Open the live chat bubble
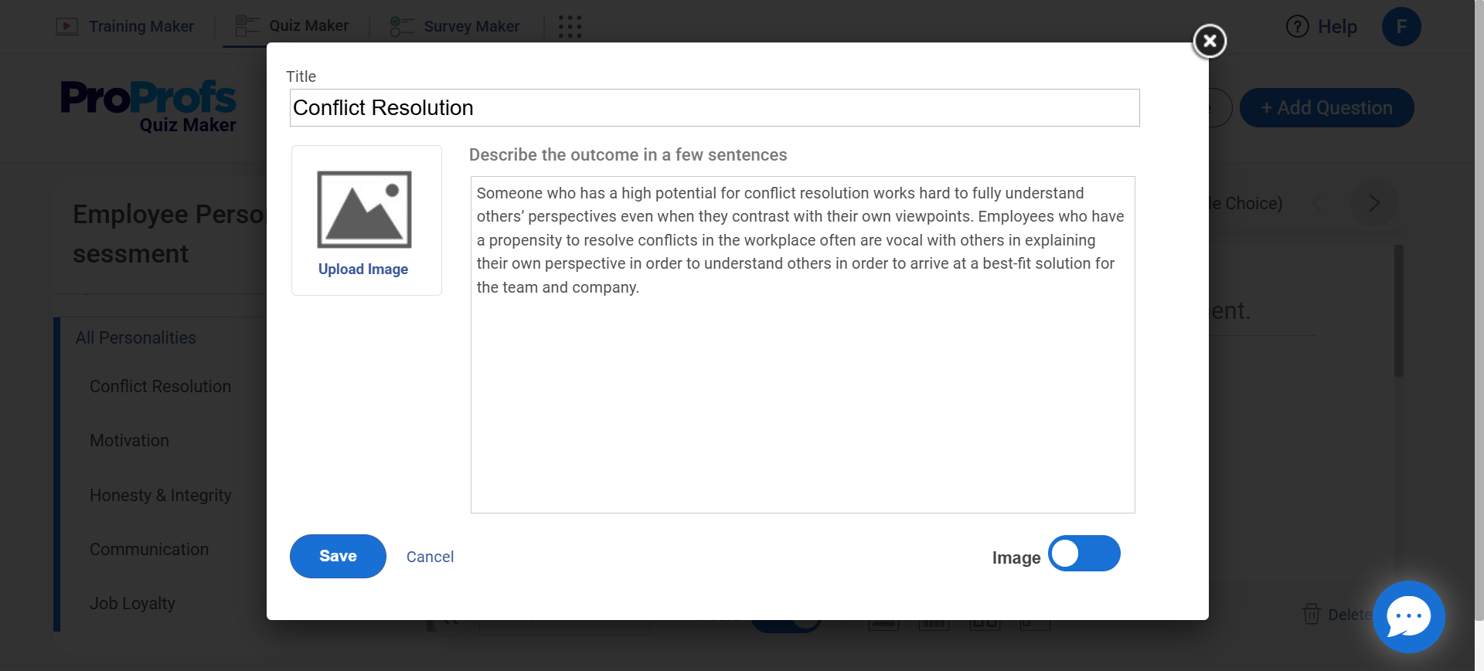This screenshot has height=671, width=1484. 1408,616
